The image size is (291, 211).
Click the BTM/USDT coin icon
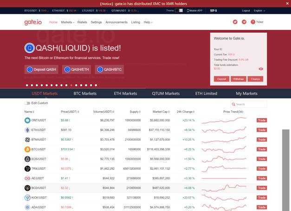[x=27, y=140]
